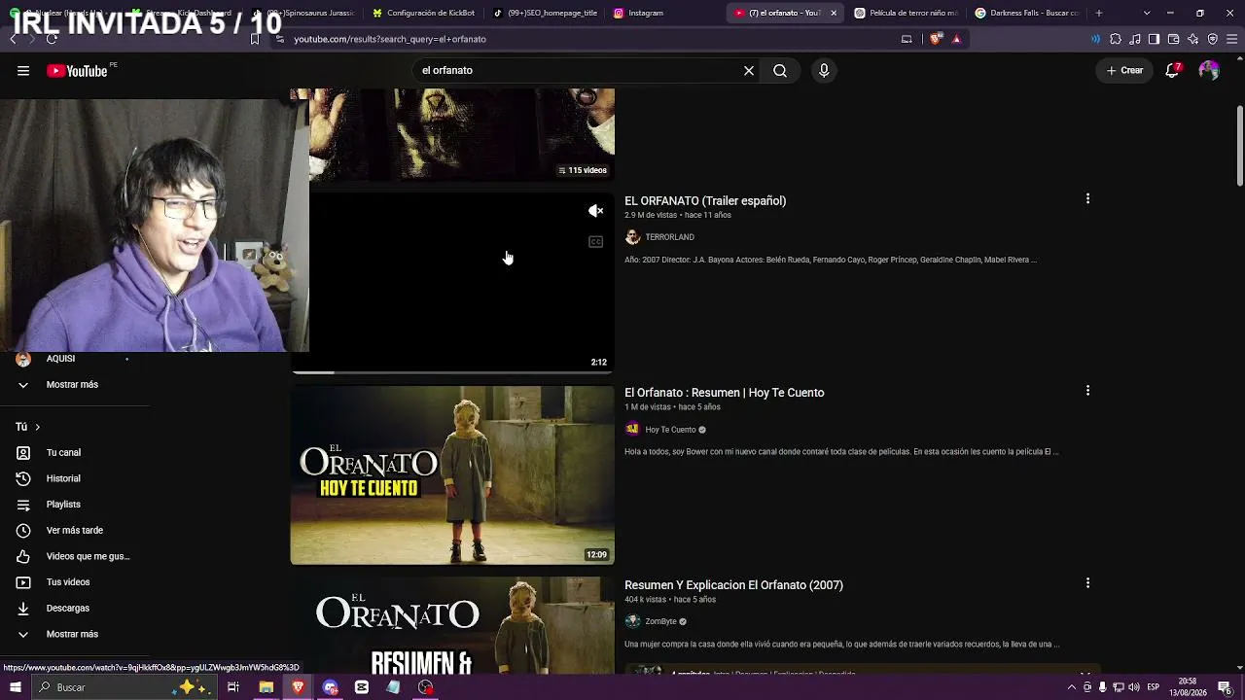Open the TERRORLAND channel link
This screenshot has height=700, width=1245.
pos(669,237)
